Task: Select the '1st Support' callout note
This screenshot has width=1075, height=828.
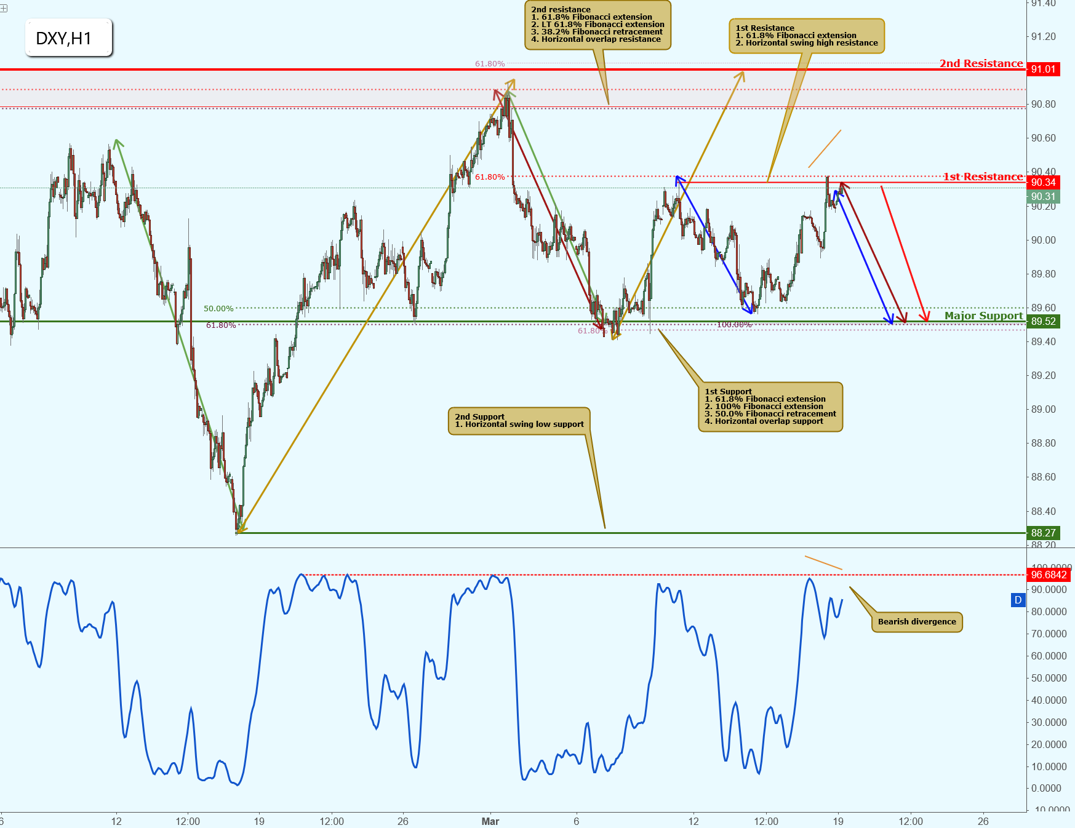Action: [770, 407]
